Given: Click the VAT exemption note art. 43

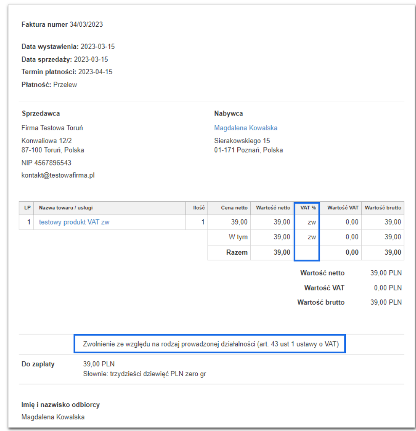Looking at the screenshot, I should pyautogui.click(x=211, y=344).
